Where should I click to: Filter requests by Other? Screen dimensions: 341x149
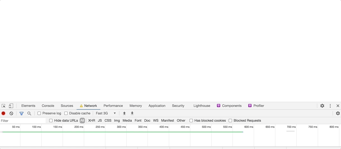tap(181, 121)
